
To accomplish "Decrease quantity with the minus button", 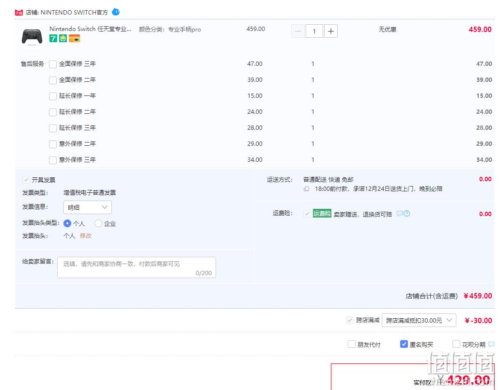I will (298, 31).
